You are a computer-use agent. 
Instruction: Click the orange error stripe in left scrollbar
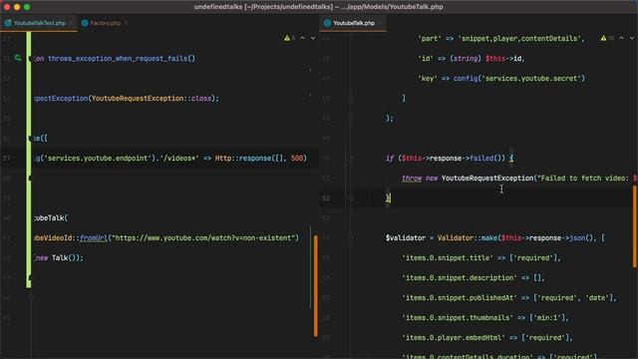(316, 285)
